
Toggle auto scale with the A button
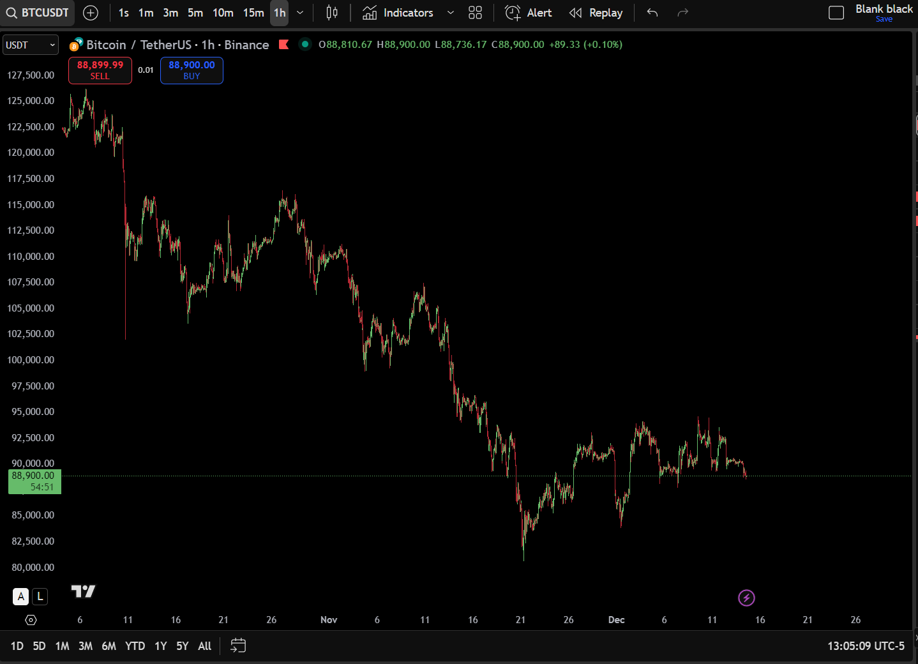[21, 596]
